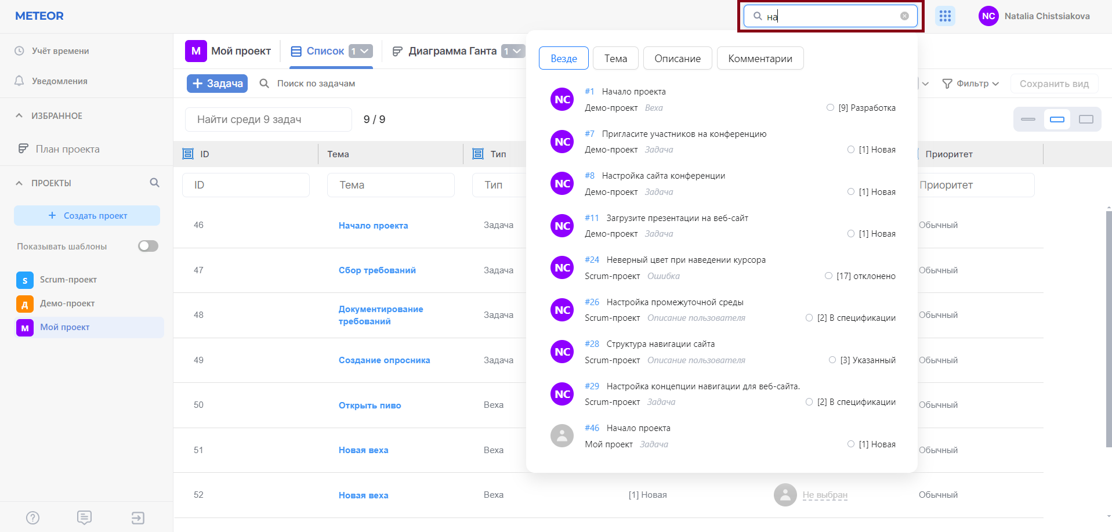1112x532 pixels.
Task: Click Сохранить вид button
Action: [x=1054, y=84]
